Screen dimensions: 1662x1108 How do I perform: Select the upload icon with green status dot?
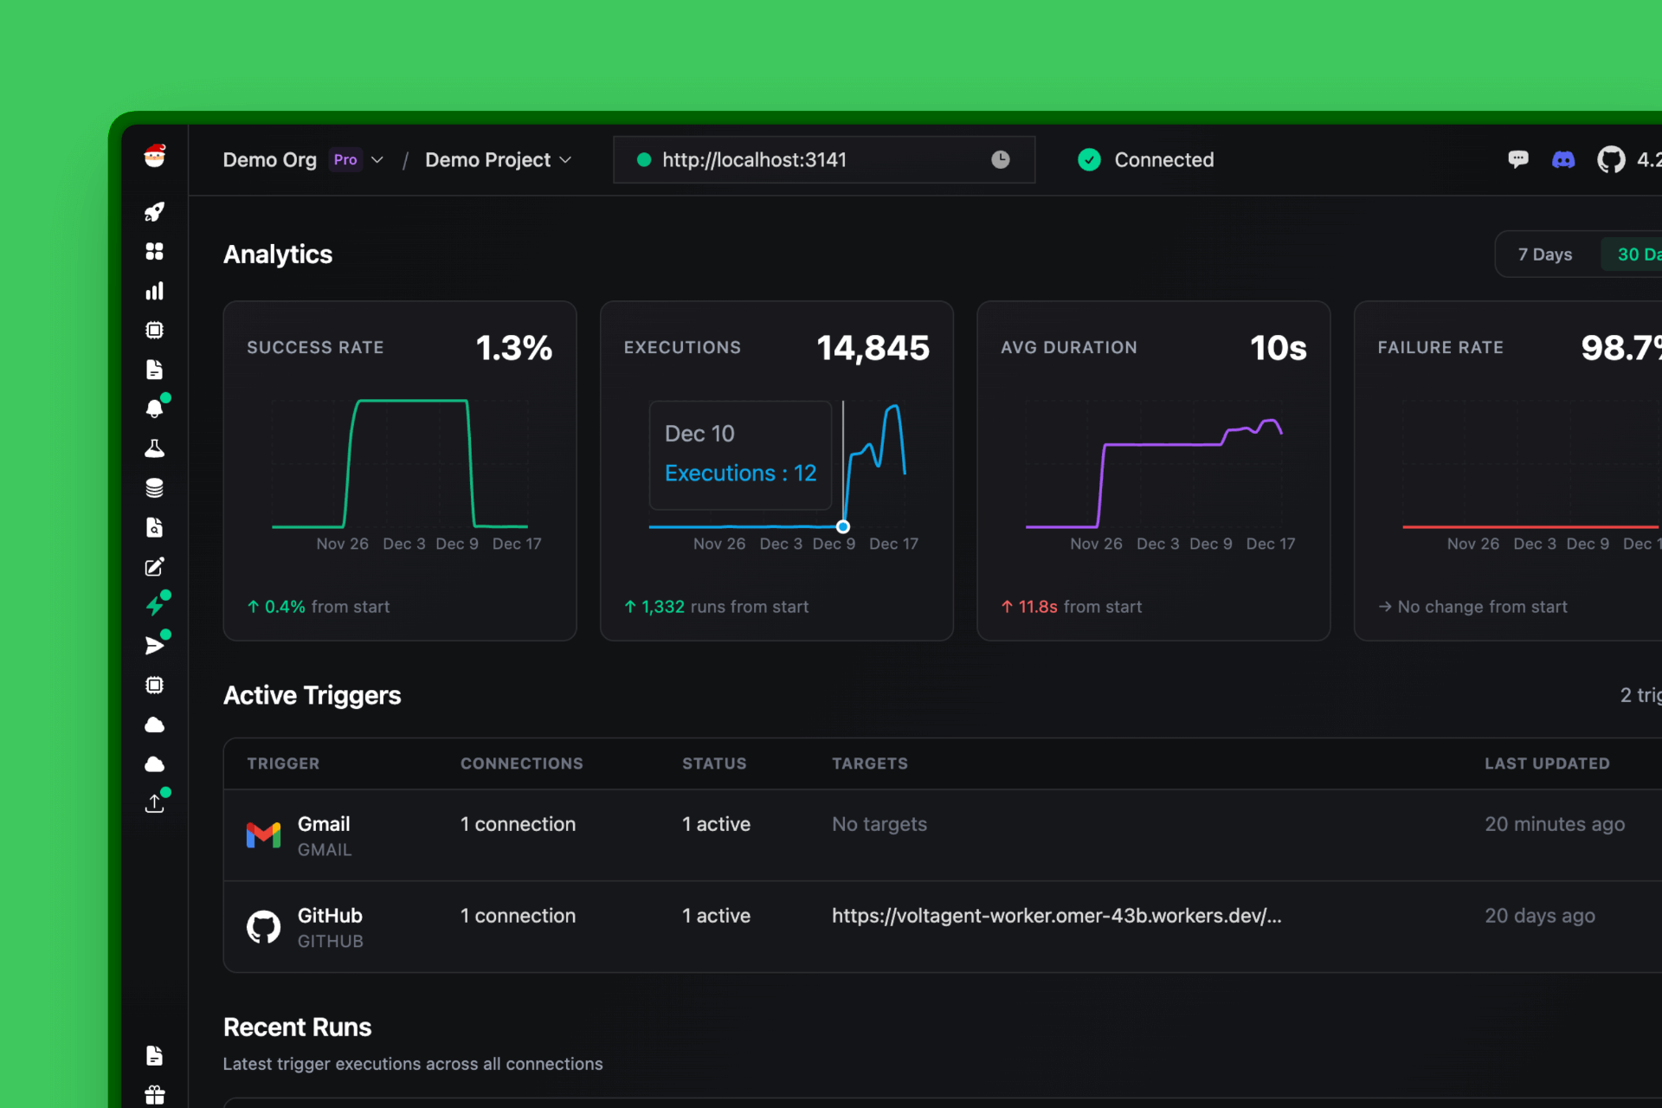154,803
